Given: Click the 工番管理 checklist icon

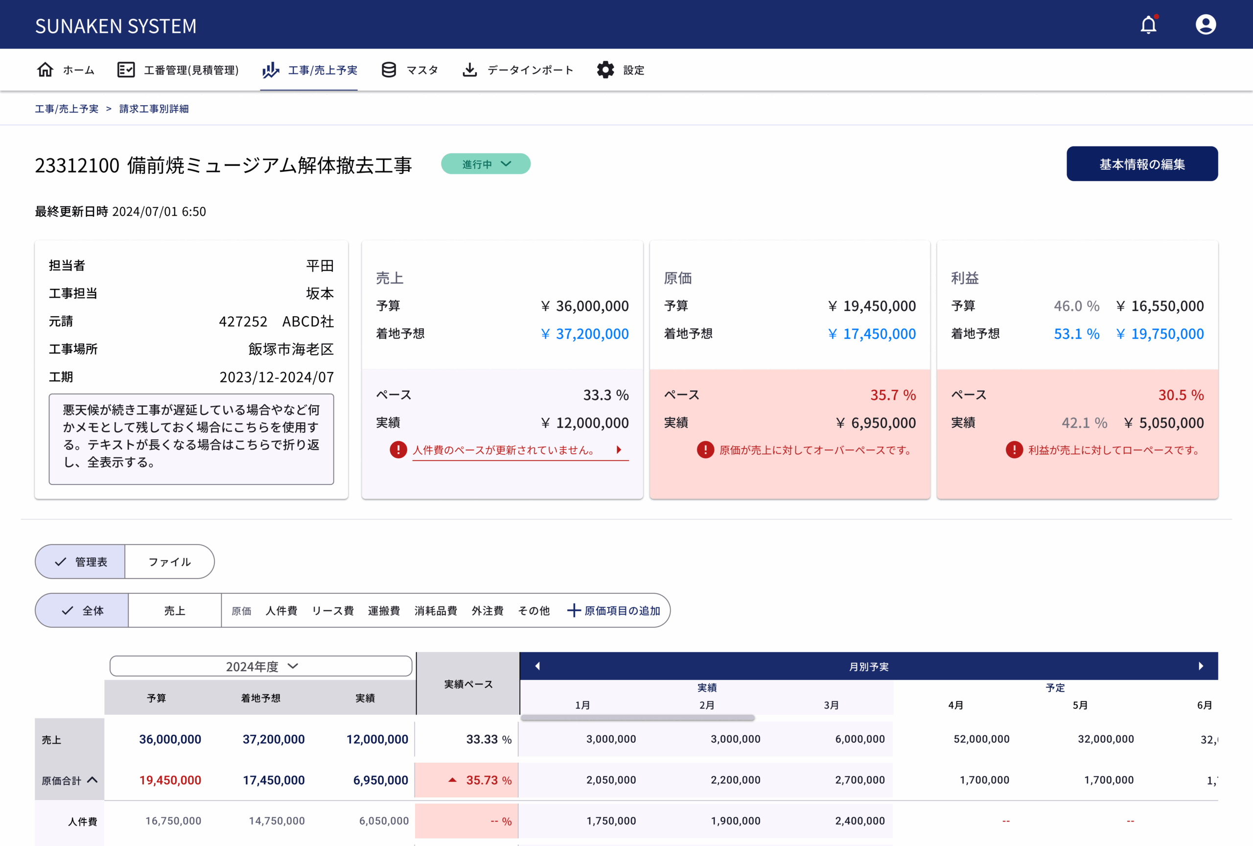Looking at the screenshot, I should [x=126, y=70].
